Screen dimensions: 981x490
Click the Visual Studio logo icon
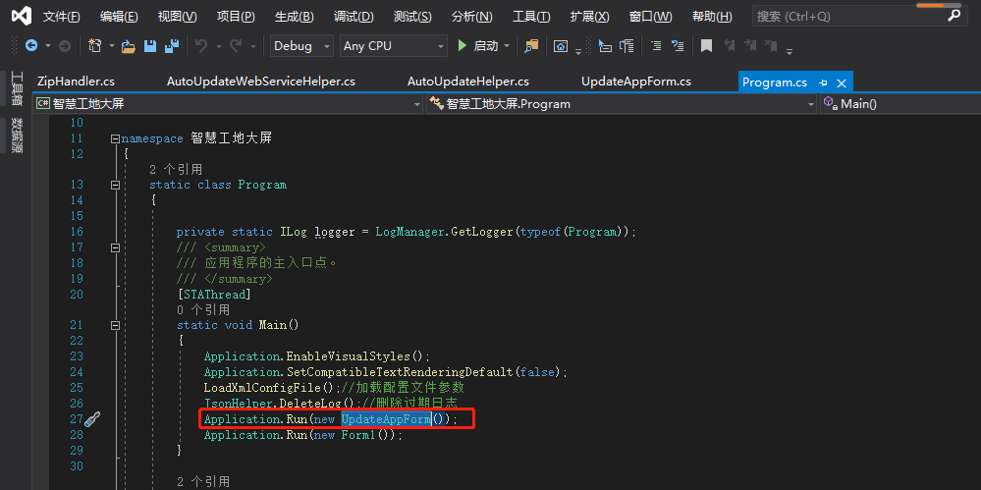pos(22,17)
